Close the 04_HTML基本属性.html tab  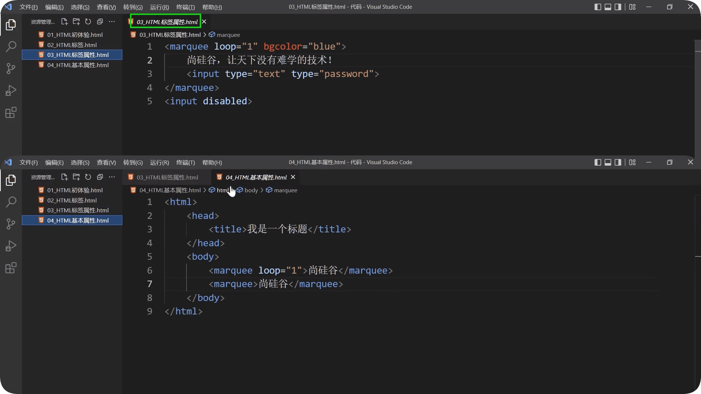(293, 177)
